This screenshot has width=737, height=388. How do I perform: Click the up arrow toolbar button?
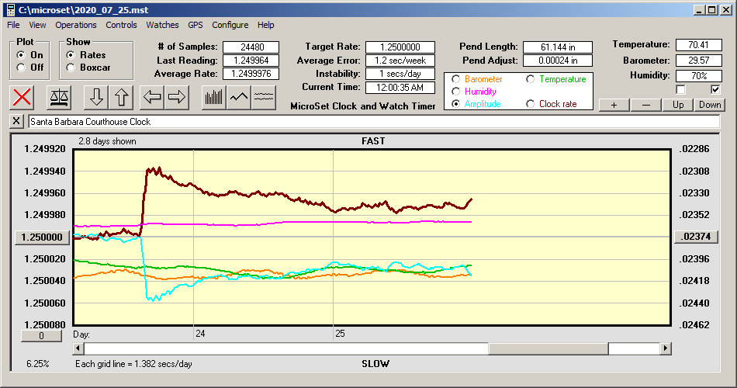click(x=121, y=97)
